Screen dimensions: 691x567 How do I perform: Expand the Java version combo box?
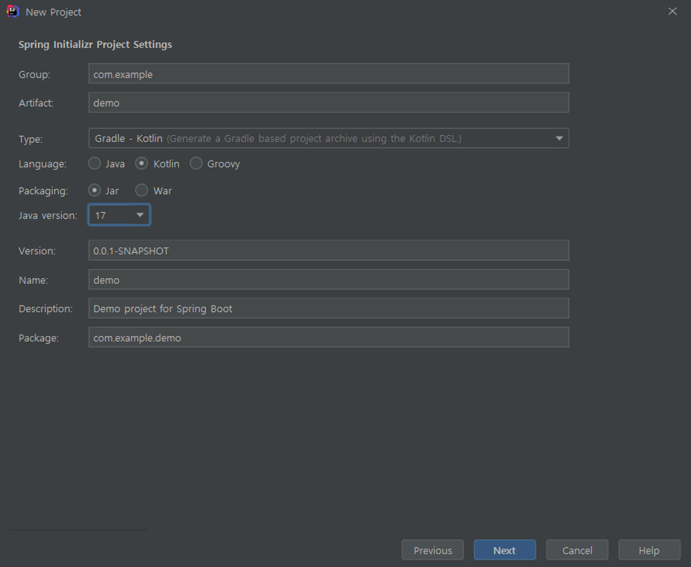pyautogui.click(x=119, y=215)
